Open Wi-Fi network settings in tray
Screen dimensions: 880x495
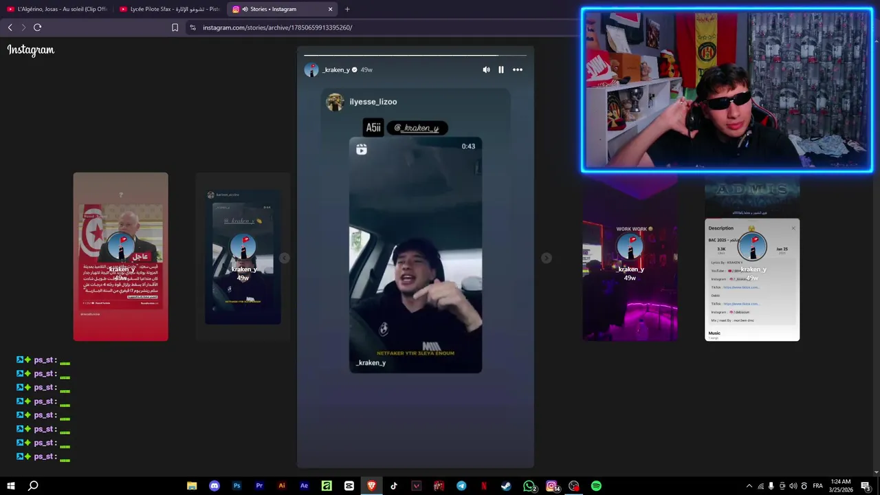[760, 486]
